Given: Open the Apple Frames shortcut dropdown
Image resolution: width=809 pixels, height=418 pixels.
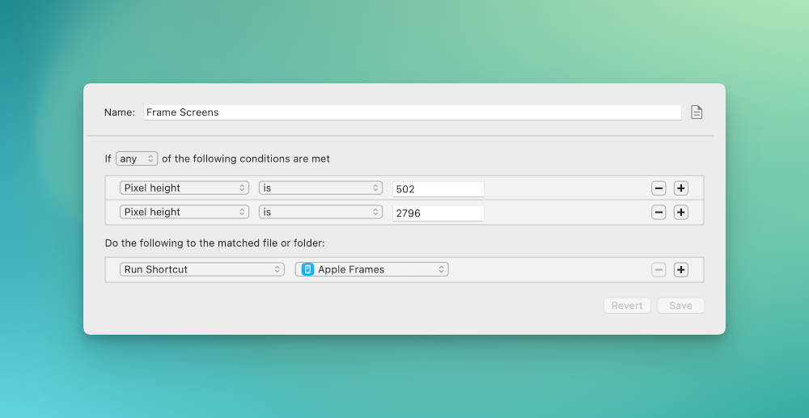Looking at the screenshot, I should 371,269.
